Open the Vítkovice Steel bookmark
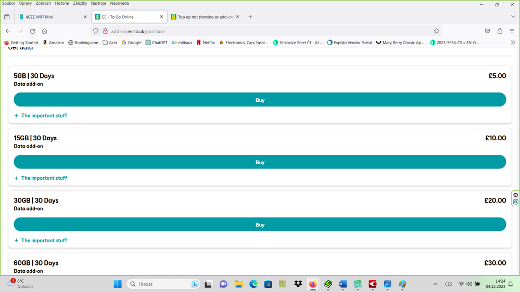Image resolution: width=520 pixels, height=292 pixels. 298,43
